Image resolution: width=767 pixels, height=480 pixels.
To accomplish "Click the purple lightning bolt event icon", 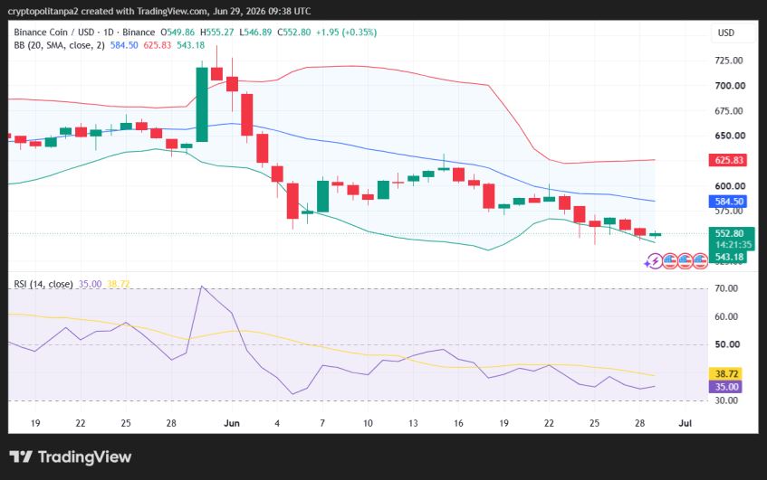I will pyautogui.click(x=655, y=262).
